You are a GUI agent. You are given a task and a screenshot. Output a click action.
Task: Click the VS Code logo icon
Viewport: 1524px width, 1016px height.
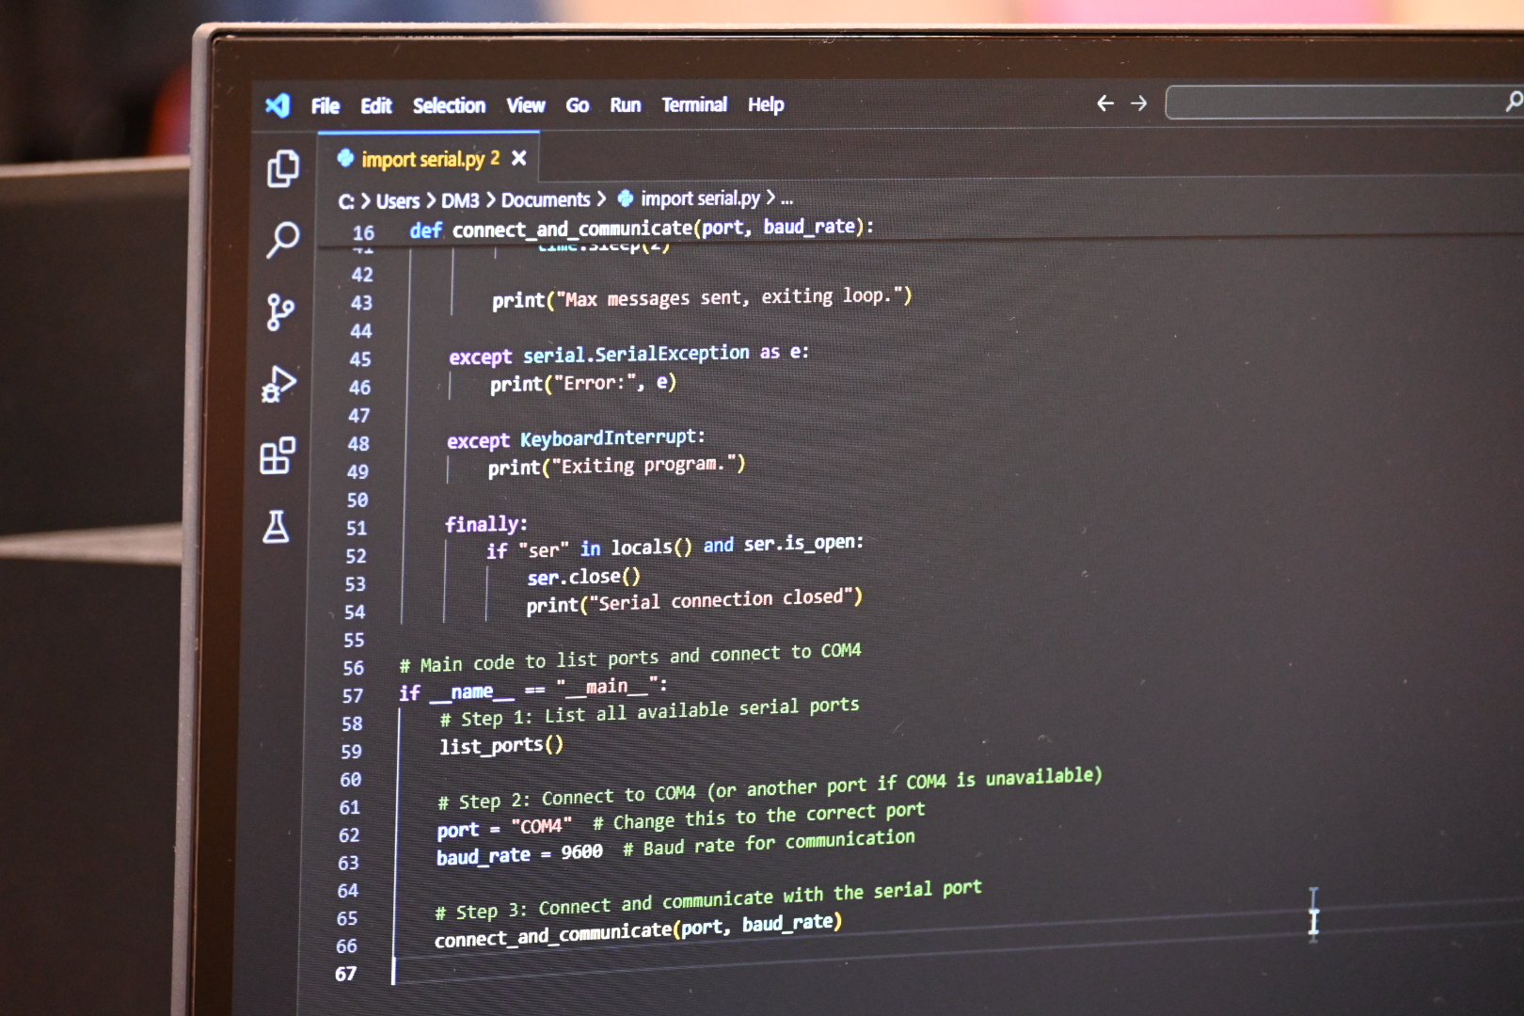pyautogui.click(x=278, y=105)
